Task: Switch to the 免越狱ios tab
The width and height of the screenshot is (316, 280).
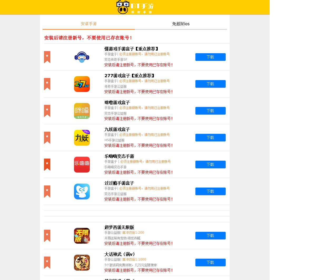Action: point(181,24)
